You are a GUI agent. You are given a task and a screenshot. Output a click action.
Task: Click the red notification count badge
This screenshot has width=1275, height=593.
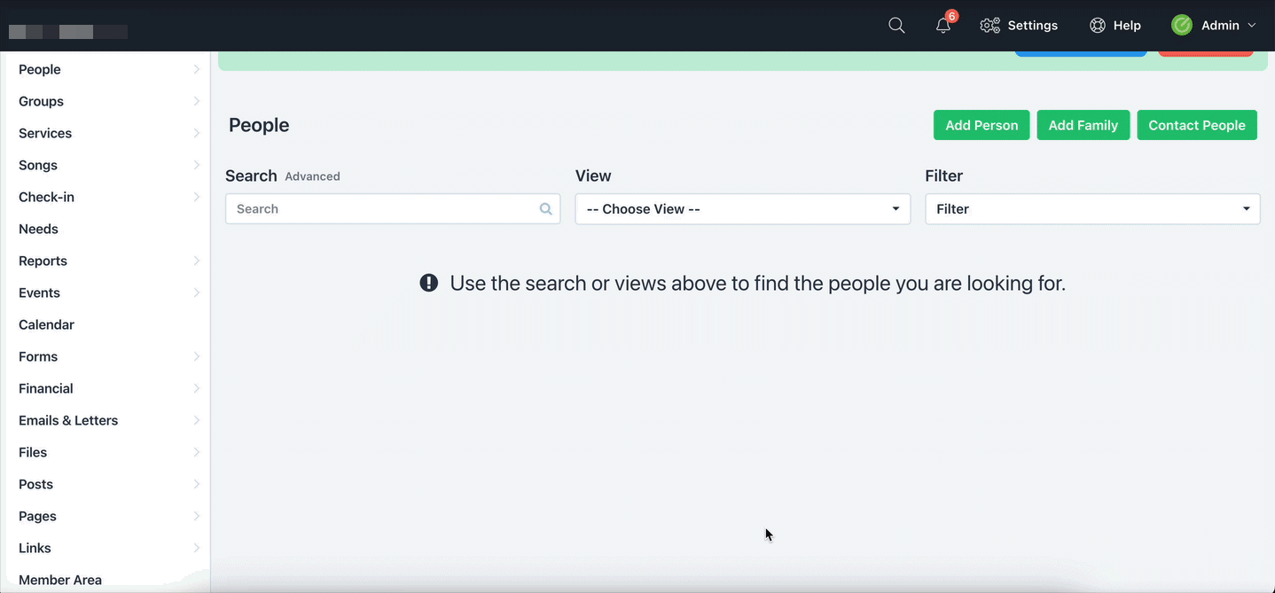click(951, 16)
